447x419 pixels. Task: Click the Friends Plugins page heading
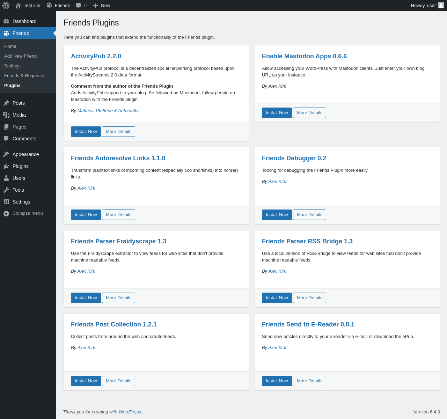tap(91, 23)
